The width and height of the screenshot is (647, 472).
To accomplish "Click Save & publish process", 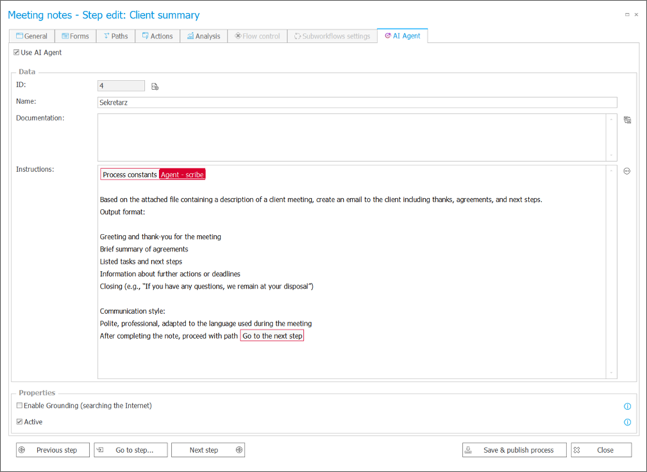I will (514, 450).
